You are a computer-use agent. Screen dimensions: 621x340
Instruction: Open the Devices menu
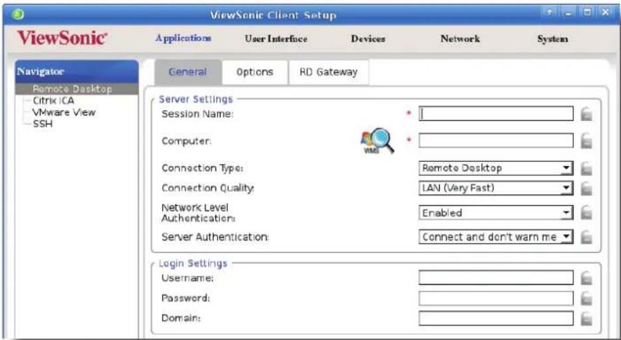click(368, 39)
